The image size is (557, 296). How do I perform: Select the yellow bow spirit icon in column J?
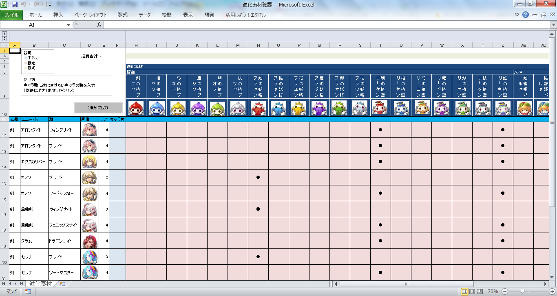tap(177, 108)
